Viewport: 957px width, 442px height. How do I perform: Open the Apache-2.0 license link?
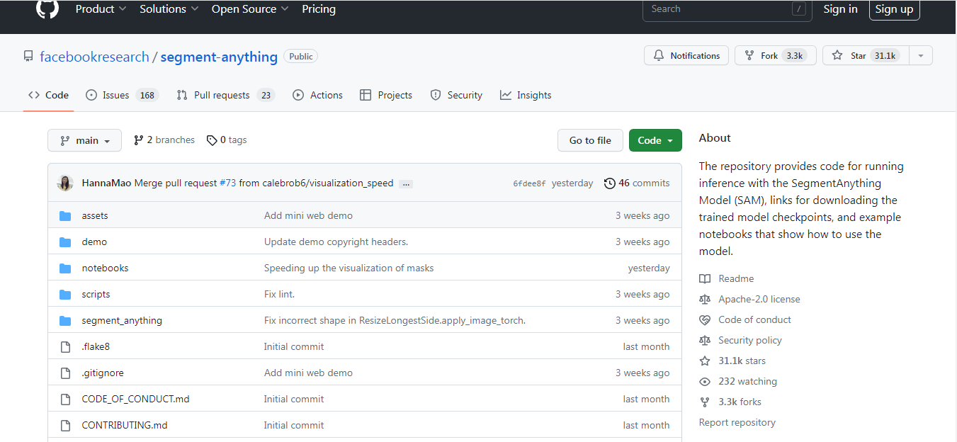click(x=759, y=299)
